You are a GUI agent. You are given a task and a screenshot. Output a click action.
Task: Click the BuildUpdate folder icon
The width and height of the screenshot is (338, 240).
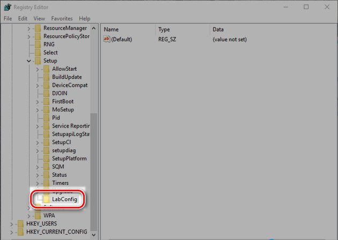point(47,77)
